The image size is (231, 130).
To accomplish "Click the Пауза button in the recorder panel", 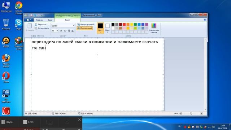I will point(7,122).
